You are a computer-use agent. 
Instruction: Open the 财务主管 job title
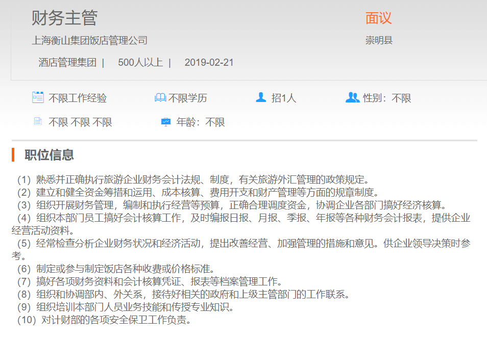[x=64, y=18]
